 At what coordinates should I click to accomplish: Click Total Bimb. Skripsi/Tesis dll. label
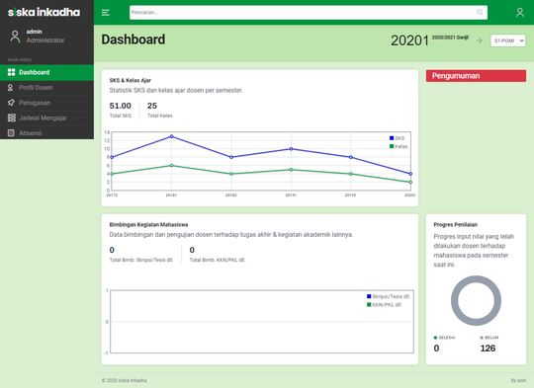(x=141, y=260)
